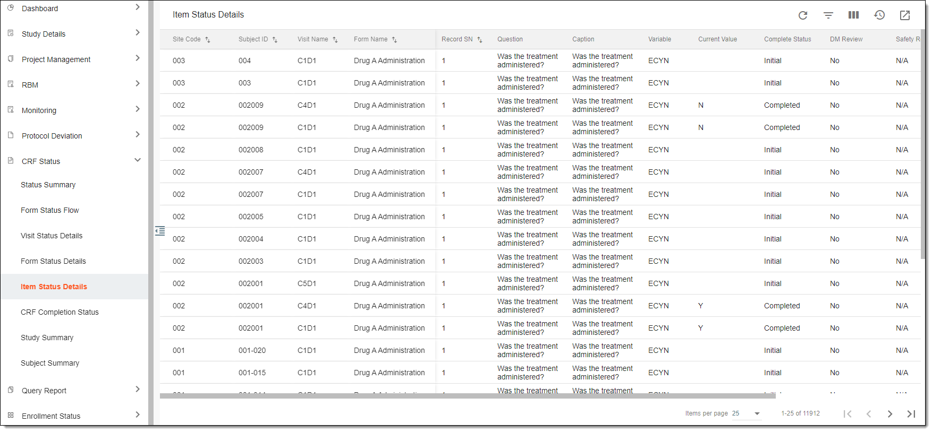Sort by Subject ID using the sort arrows
This screenshot has width=932, height=432.
[275, 40]
